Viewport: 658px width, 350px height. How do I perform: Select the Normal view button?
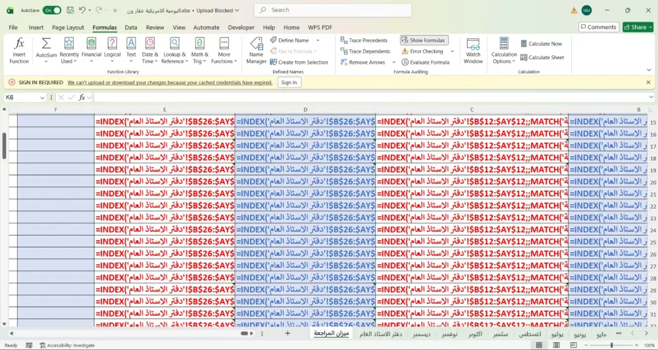[539, 345]
